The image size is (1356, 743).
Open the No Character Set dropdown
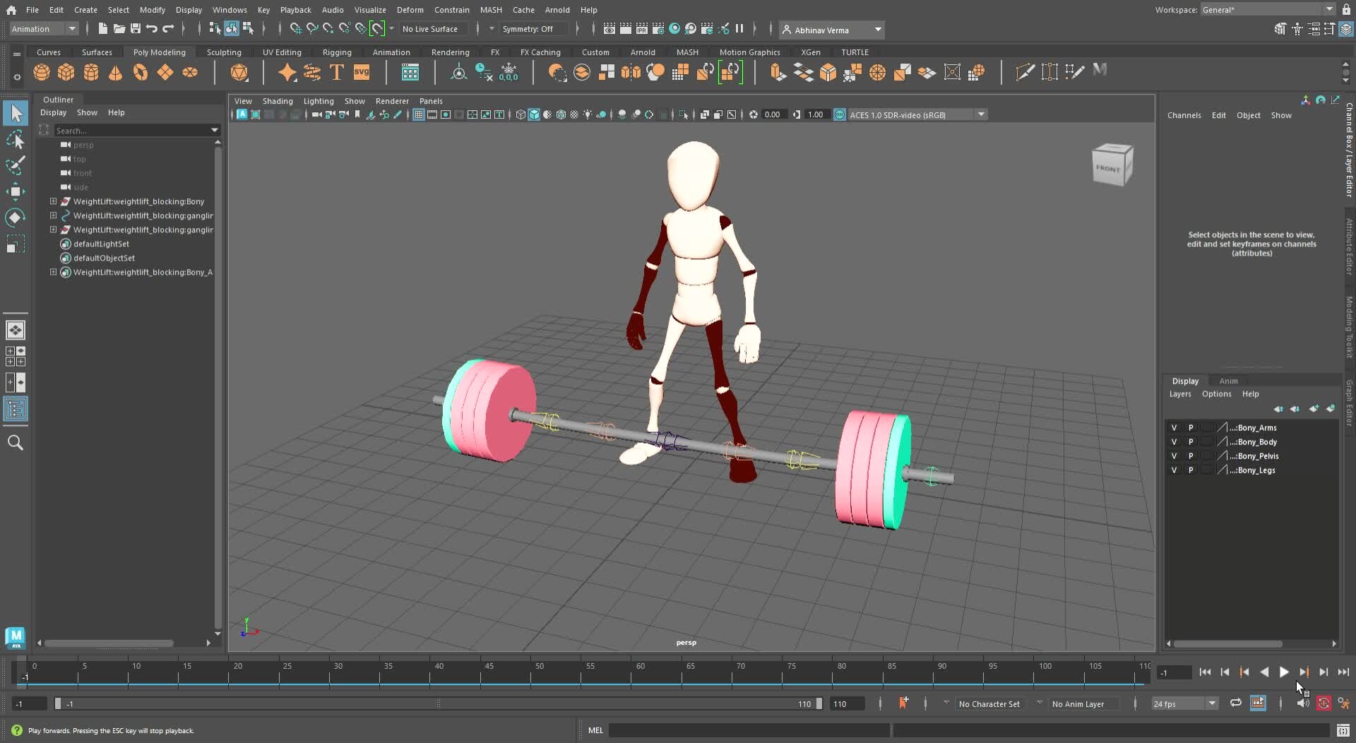[990, 703]
